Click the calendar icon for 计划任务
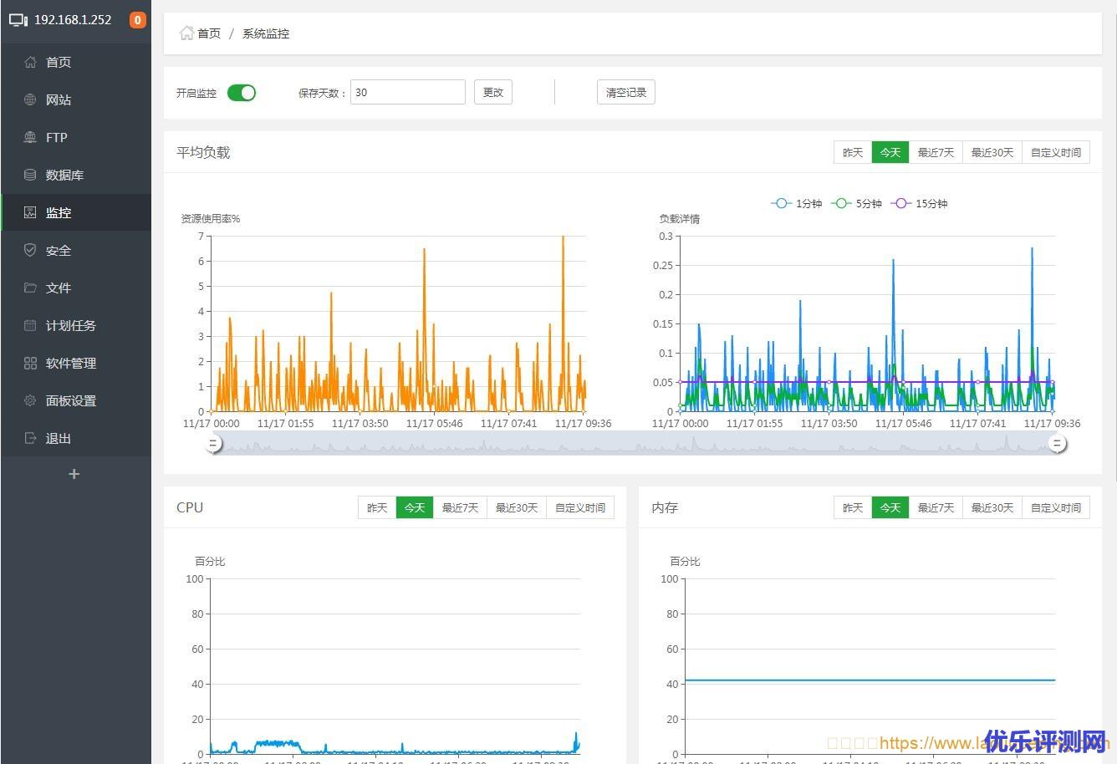Screen dimensions: 1117x764 (x=30, y=325)
